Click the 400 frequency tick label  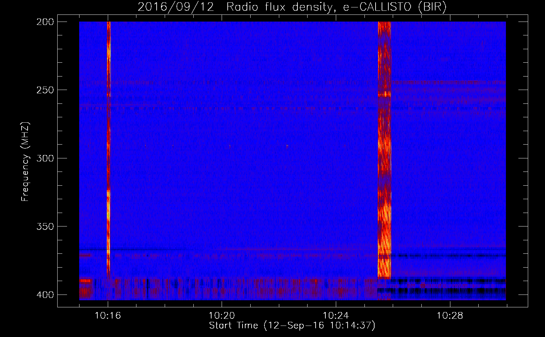click(45, 295)
